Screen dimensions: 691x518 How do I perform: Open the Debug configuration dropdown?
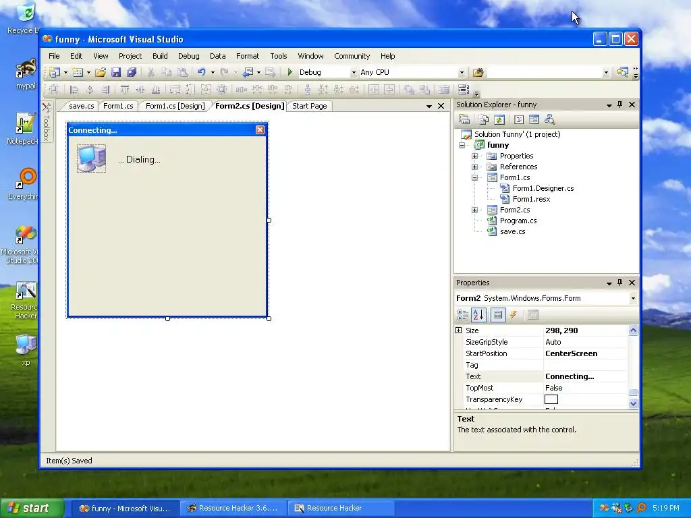click(x=354, y=73)
